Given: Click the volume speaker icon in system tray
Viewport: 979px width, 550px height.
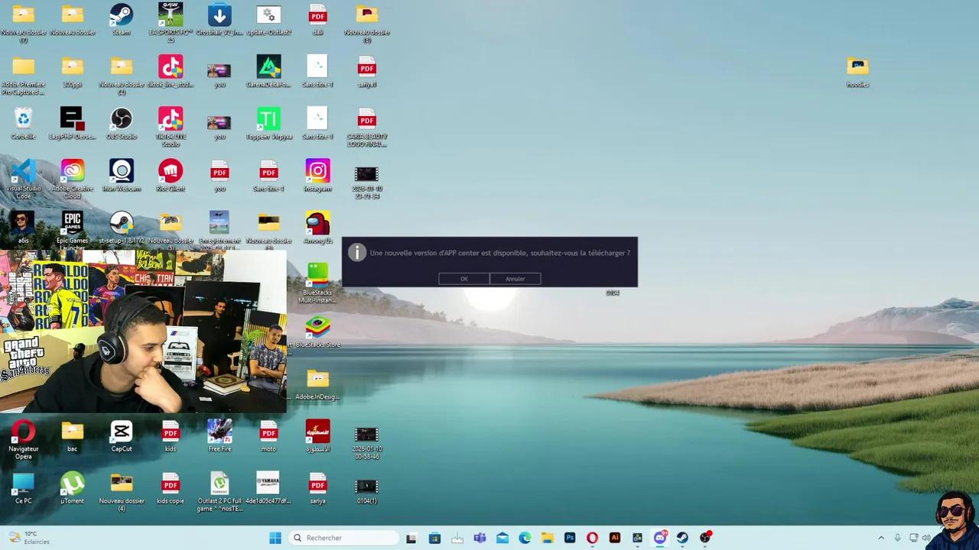Looking at the screenshot, I should click(x=926, y=538).
